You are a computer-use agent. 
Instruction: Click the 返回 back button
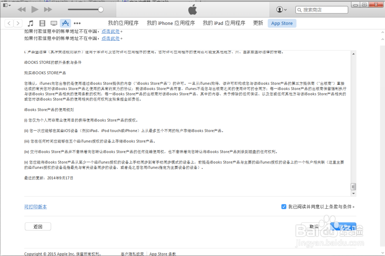click(38, 226)
